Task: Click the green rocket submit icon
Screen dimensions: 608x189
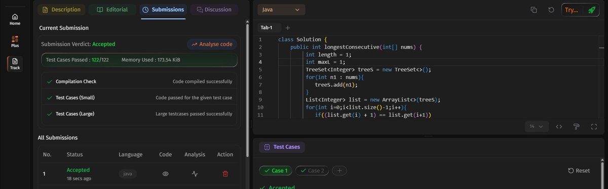Action: [x=591, y=10]
